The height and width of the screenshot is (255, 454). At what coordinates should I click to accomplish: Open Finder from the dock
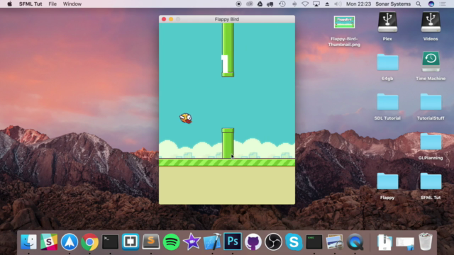[28, 242]
